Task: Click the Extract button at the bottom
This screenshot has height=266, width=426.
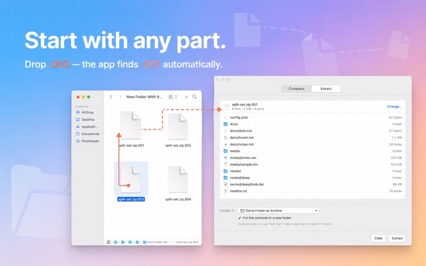Action: pyautogui.click(x=397, y=238)
